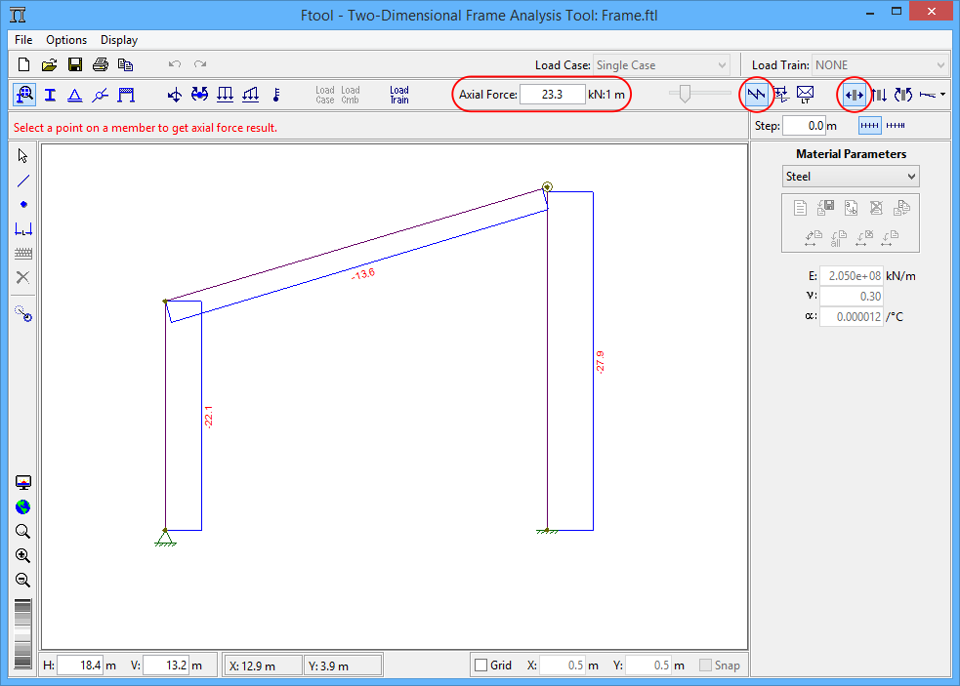Toggle the diagram results mode button

coord(756,95)
